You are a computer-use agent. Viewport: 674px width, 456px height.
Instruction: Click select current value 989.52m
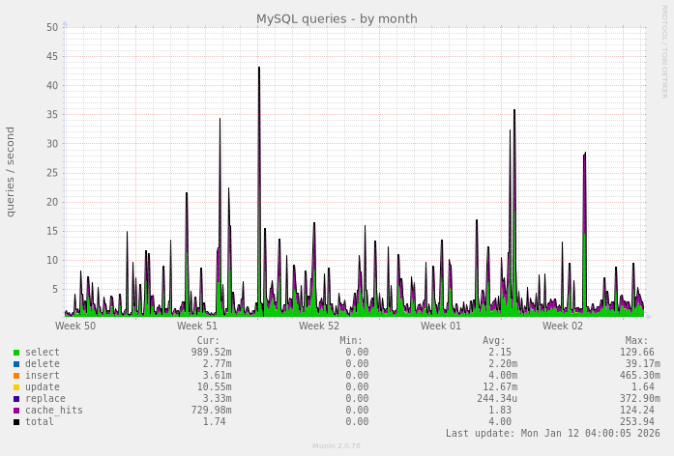(x=211, y=352)
